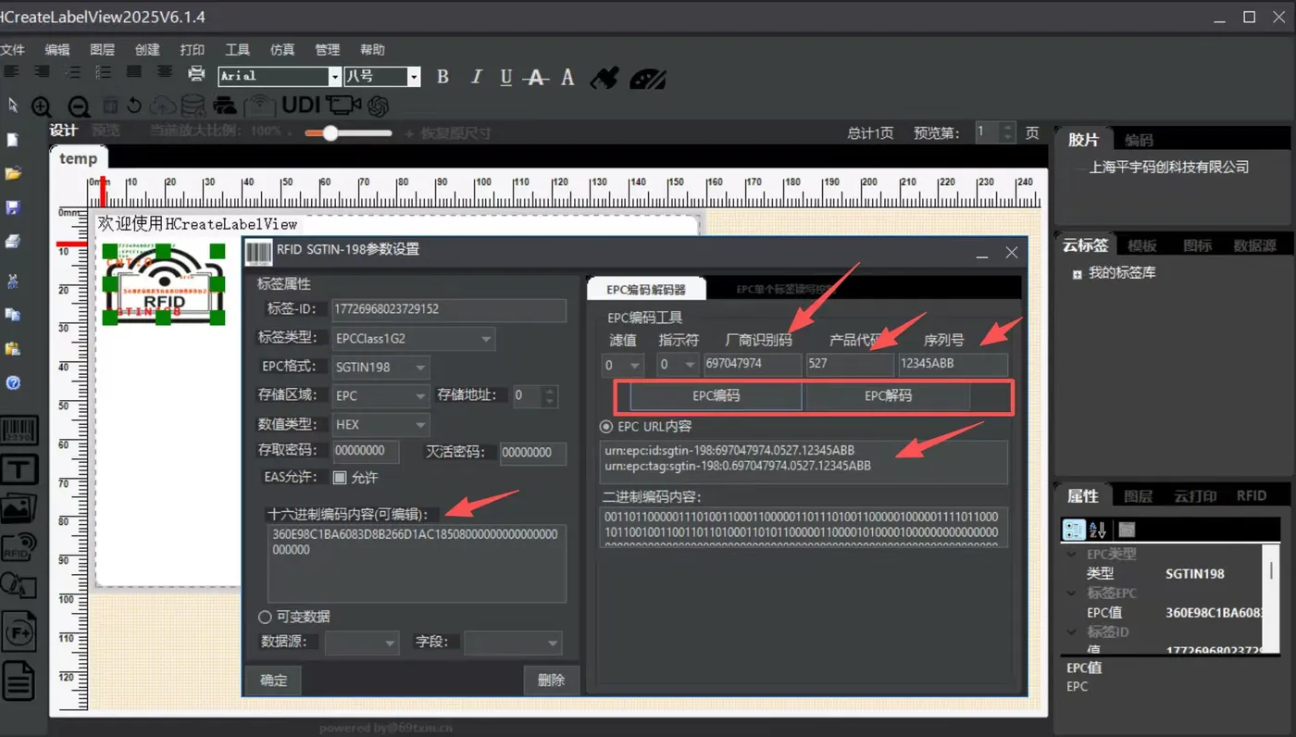
Task: Switch to the 模板 tab
Action: (x=1142, y=245)
